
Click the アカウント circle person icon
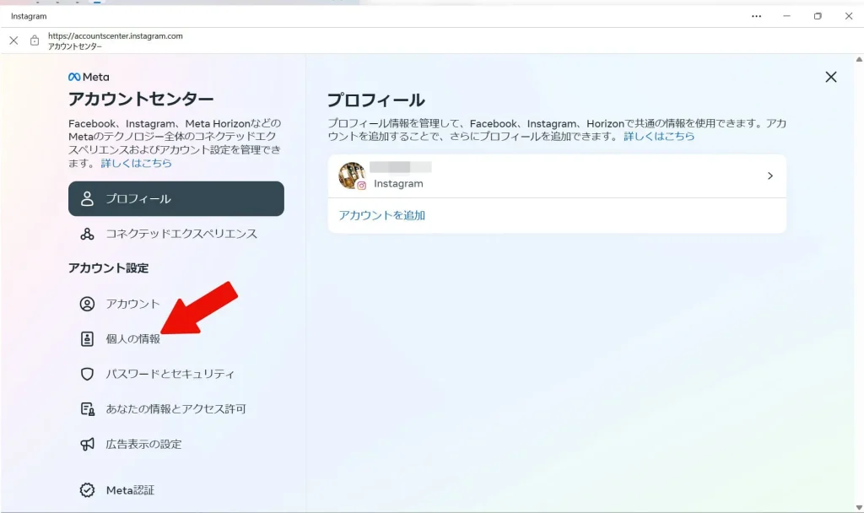point(87,304)
